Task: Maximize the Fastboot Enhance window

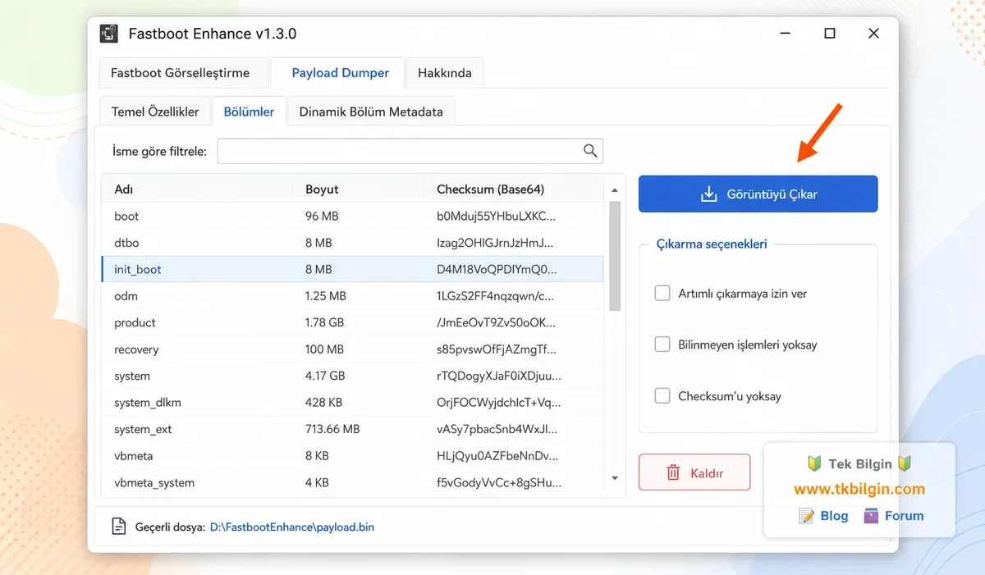Action: pyautogui.click(x=830, y=34)
